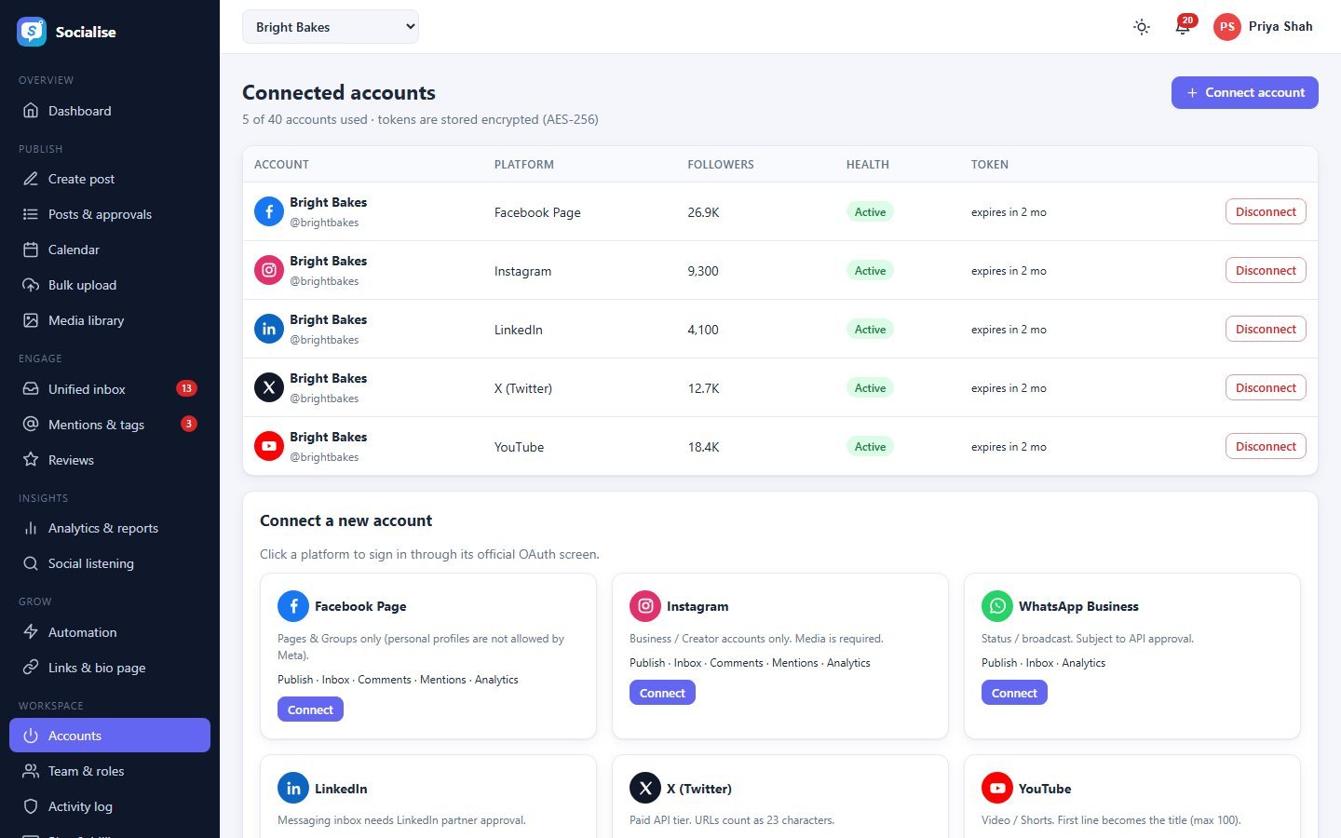Connect a new Facebook Page

(x=310, y=710)
